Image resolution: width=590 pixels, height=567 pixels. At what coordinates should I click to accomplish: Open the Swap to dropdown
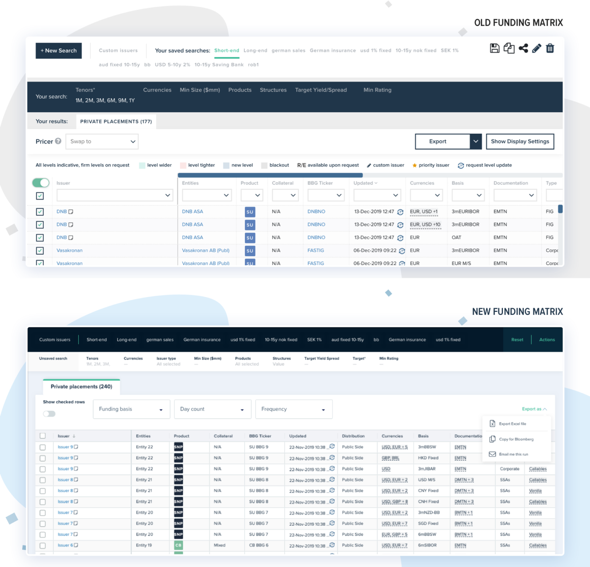(x=102, y=142)
